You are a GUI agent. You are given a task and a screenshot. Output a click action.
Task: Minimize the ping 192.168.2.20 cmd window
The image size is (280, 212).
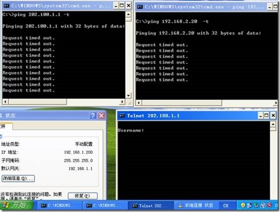(270, 7)
